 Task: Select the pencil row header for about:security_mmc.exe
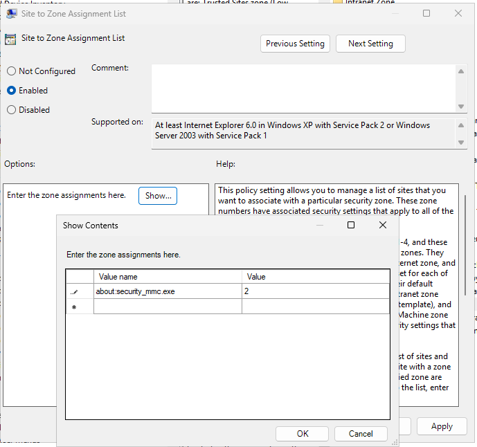tap(75, 292)
